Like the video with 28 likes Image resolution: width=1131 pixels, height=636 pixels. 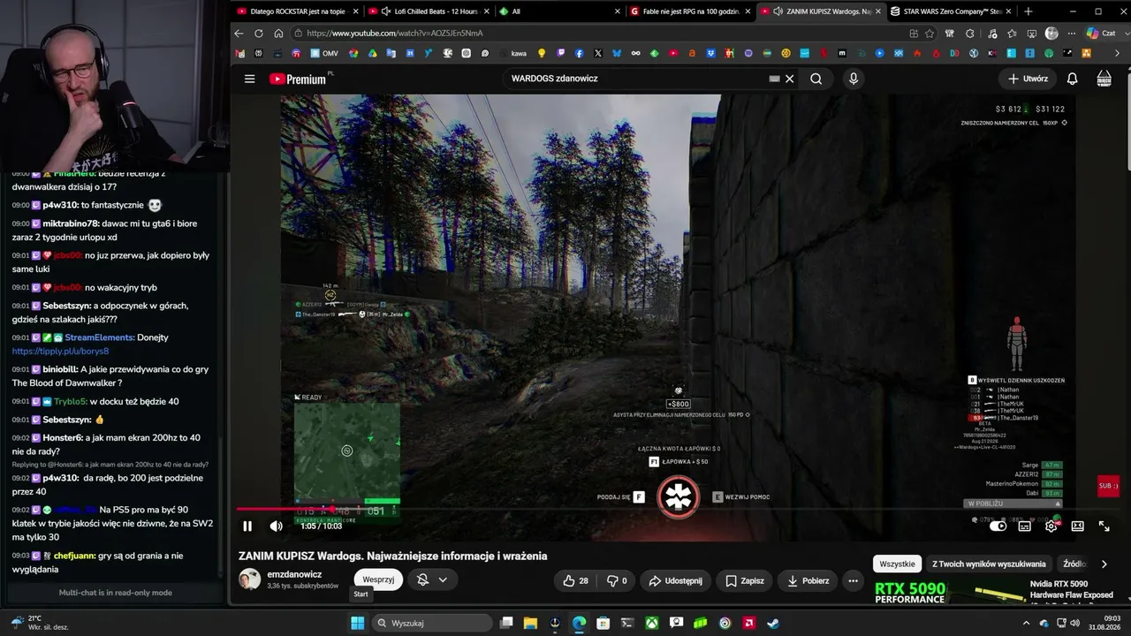(575, 580)
